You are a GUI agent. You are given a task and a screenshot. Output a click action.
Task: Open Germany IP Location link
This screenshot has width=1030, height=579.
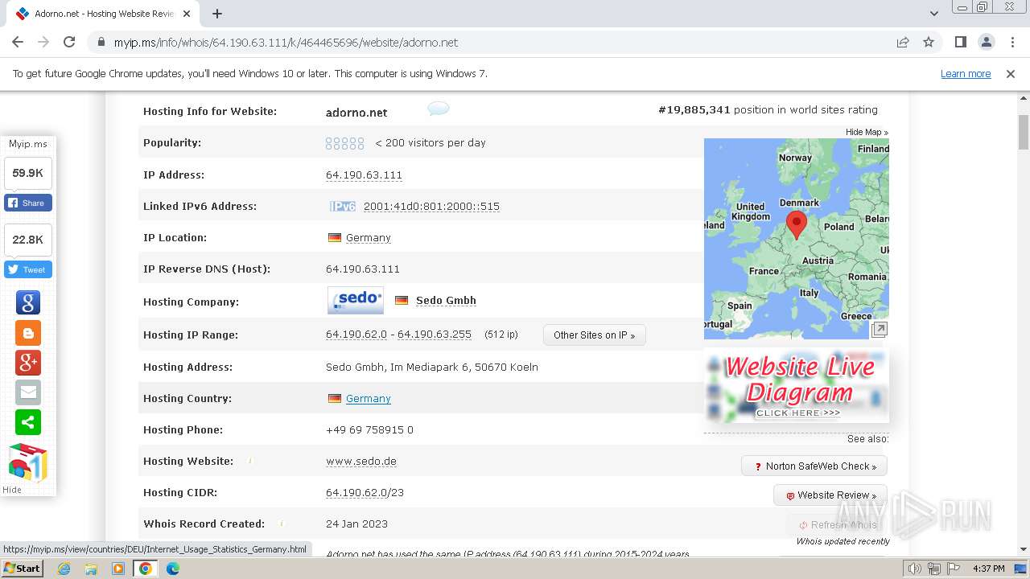(x=369, y=238)
